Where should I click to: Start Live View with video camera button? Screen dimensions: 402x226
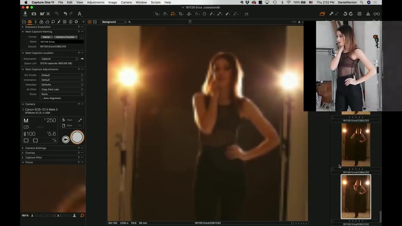click(x=66, y=139)
